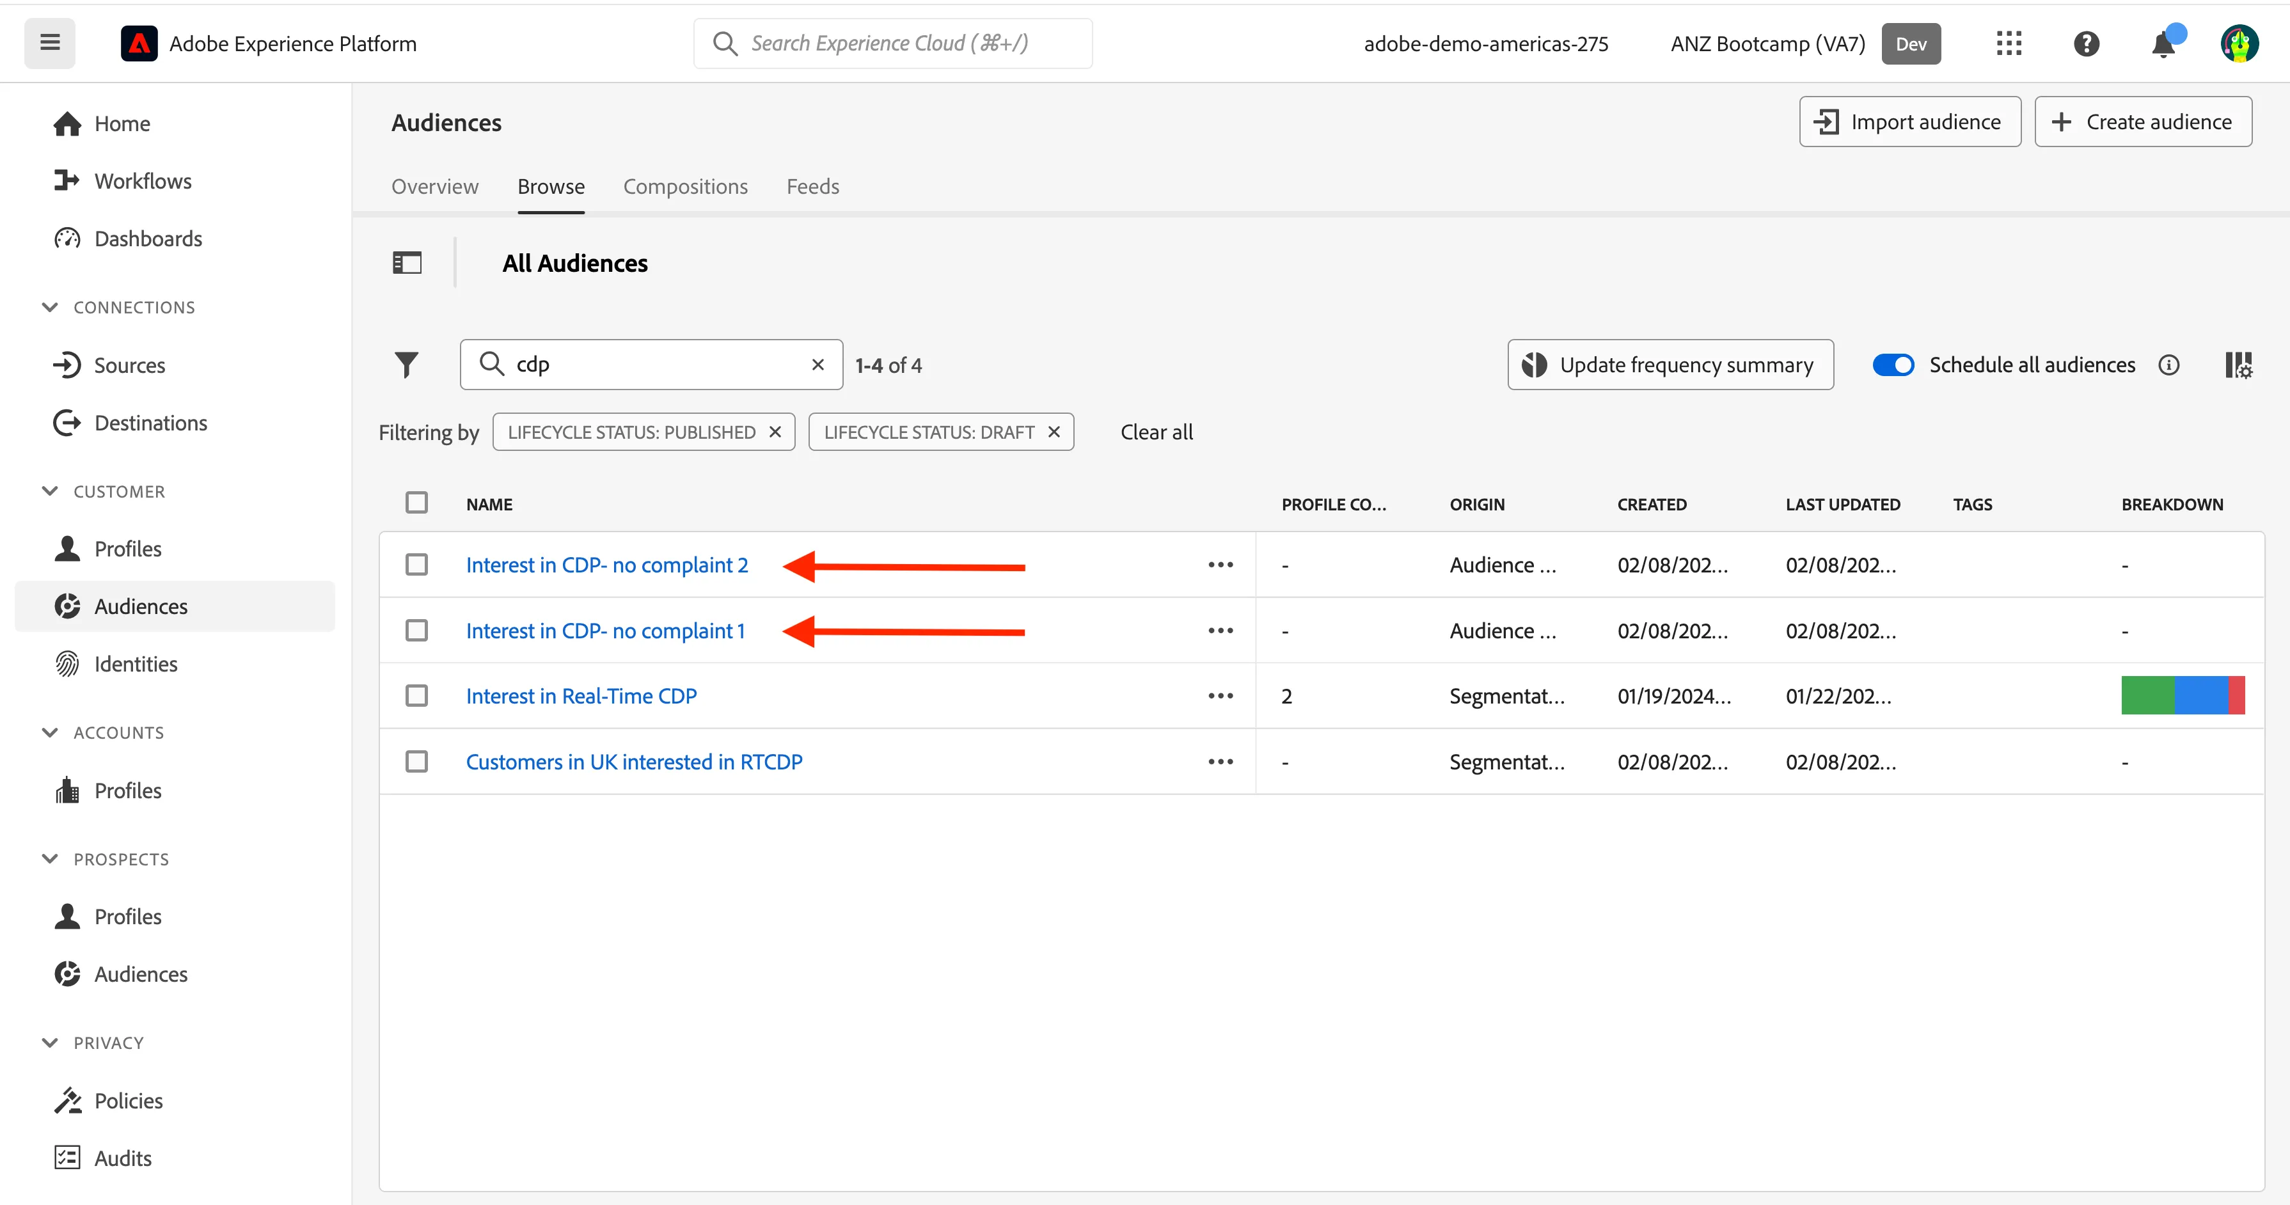Select checkbox for Customers in UK interested in RTCDP
This screenshot has width=2290, height=1205.
click(416, 762)
